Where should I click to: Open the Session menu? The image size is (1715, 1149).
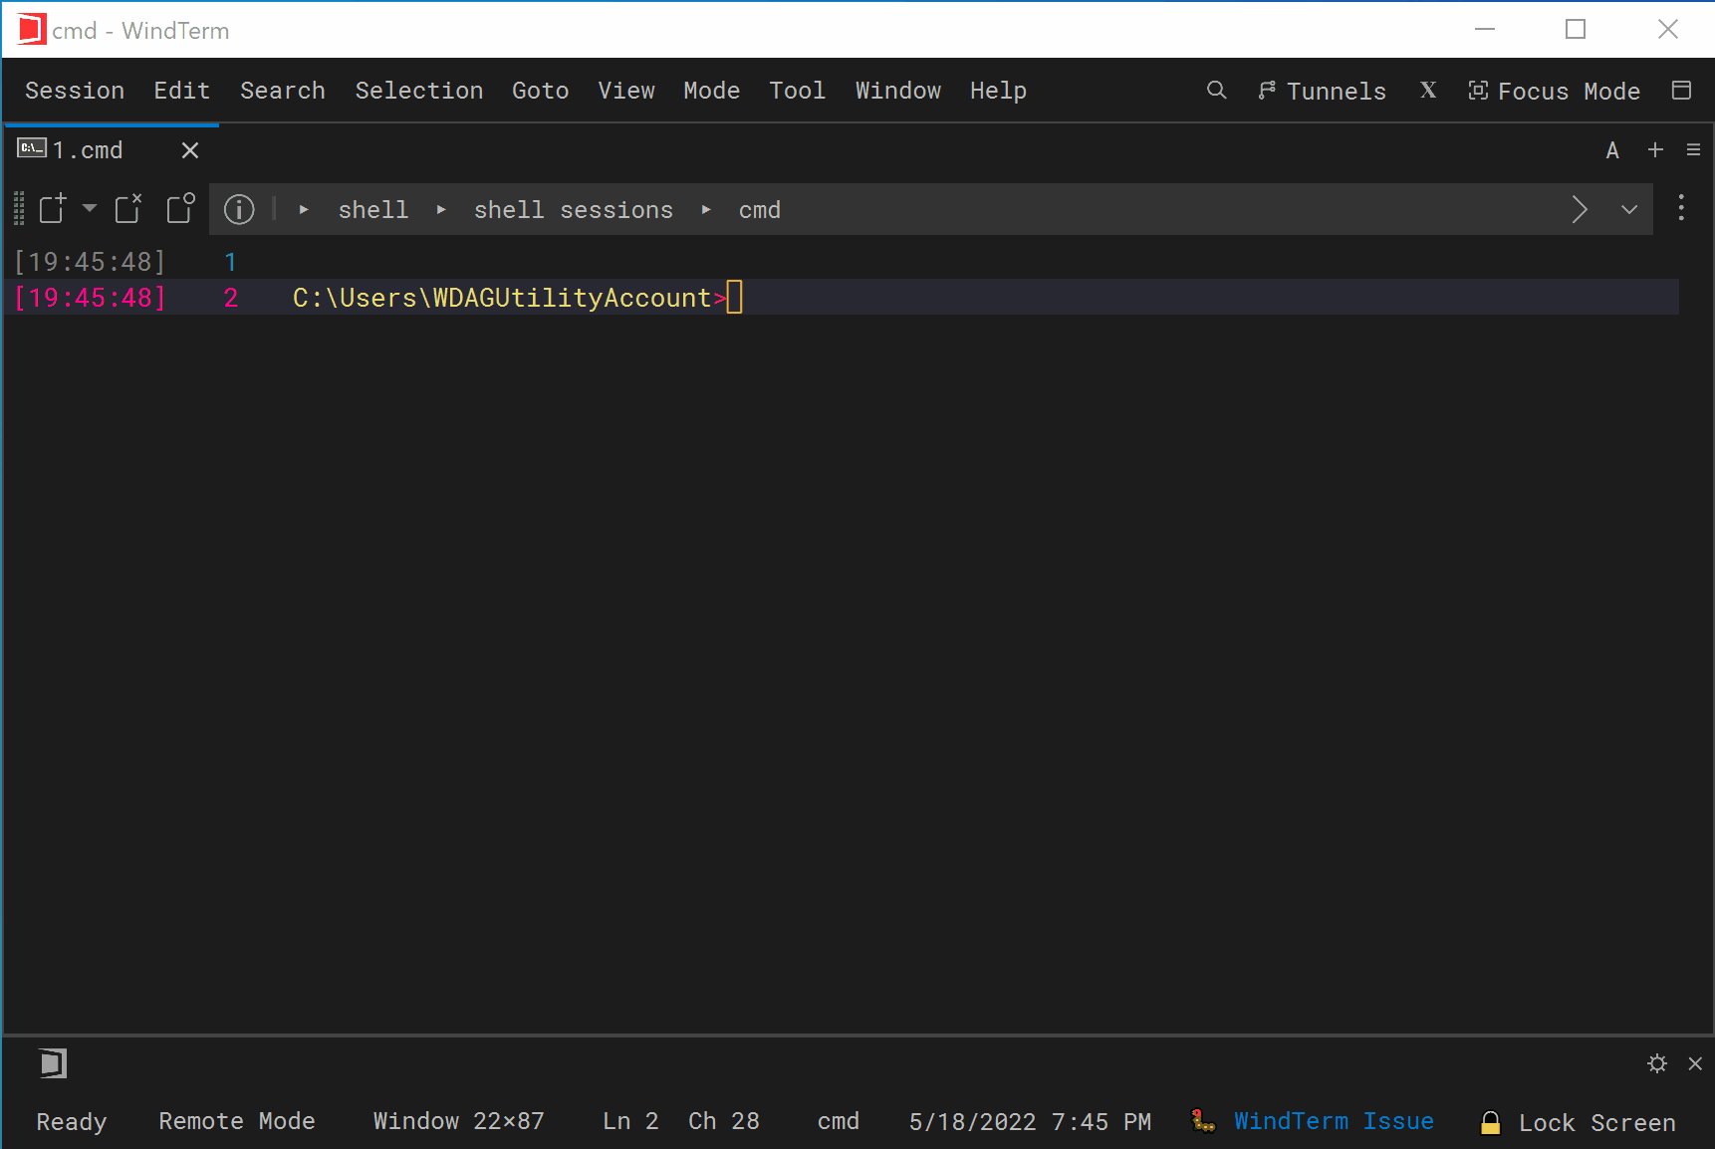tap(75, 91)
